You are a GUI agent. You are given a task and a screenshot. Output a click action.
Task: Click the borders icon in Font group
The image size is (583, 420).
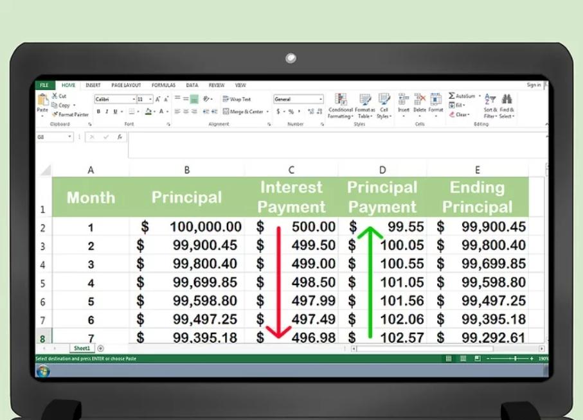point(131,111)
